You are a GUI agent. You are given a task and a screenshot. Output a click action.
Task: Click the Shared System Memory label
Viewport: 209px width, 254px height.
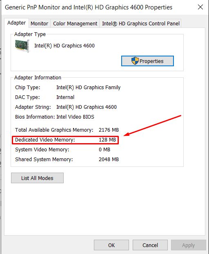(x=44, y=159)
